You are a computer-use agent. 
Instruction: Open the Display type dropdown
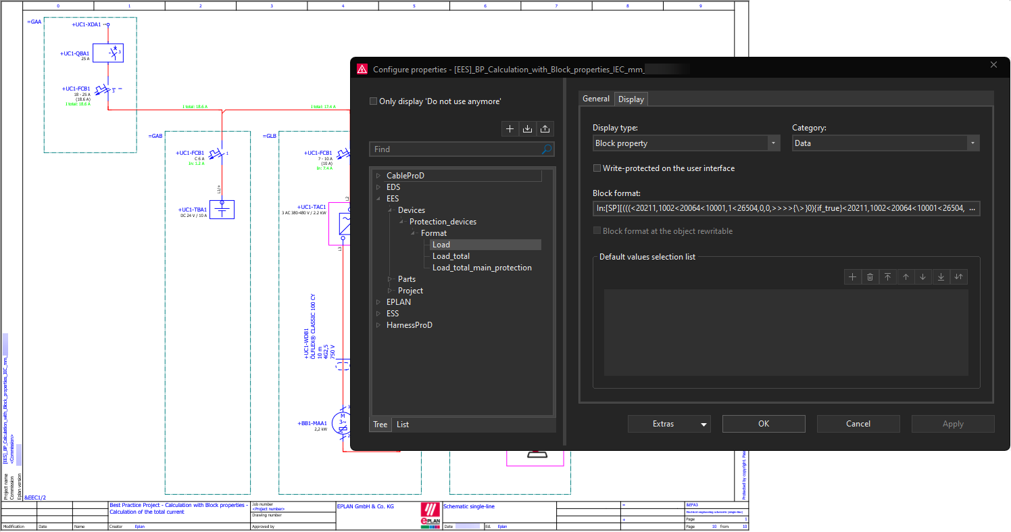772,143
